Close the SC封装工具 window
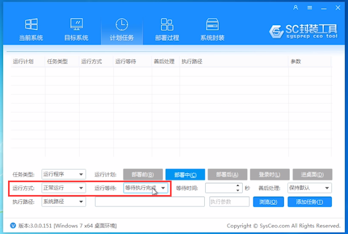 click(338, 8)
